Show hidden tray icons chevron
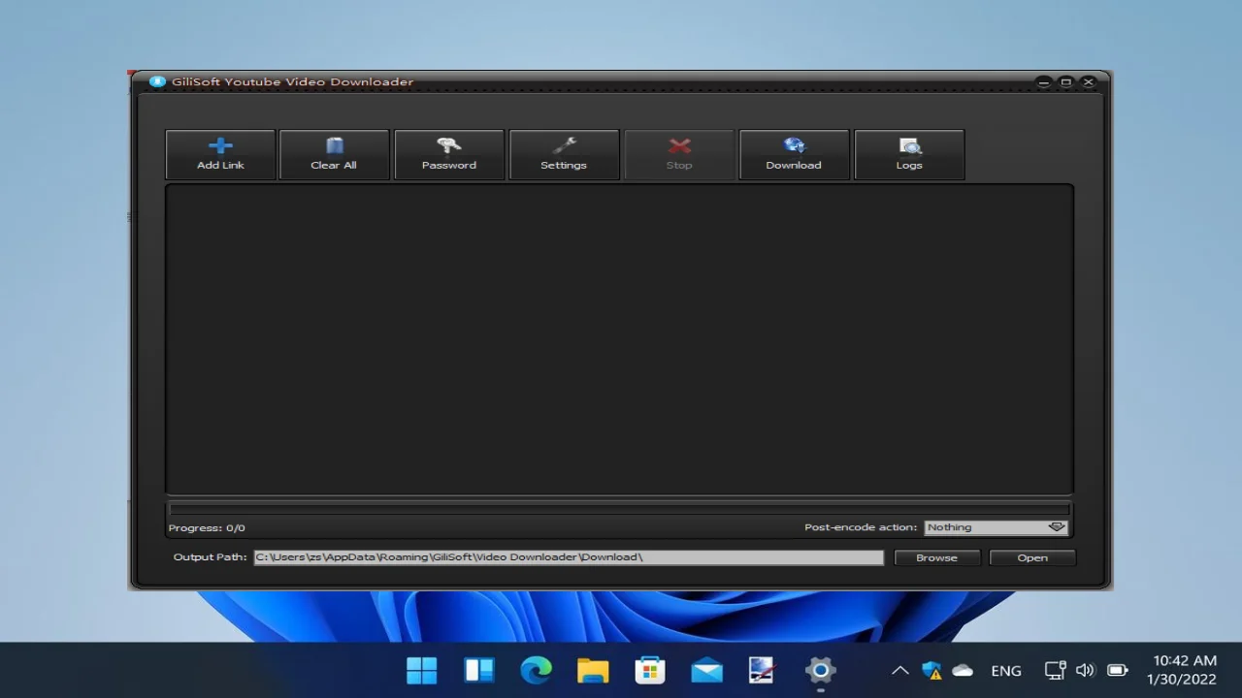The image size is (1242, 698). coord(900,670)
